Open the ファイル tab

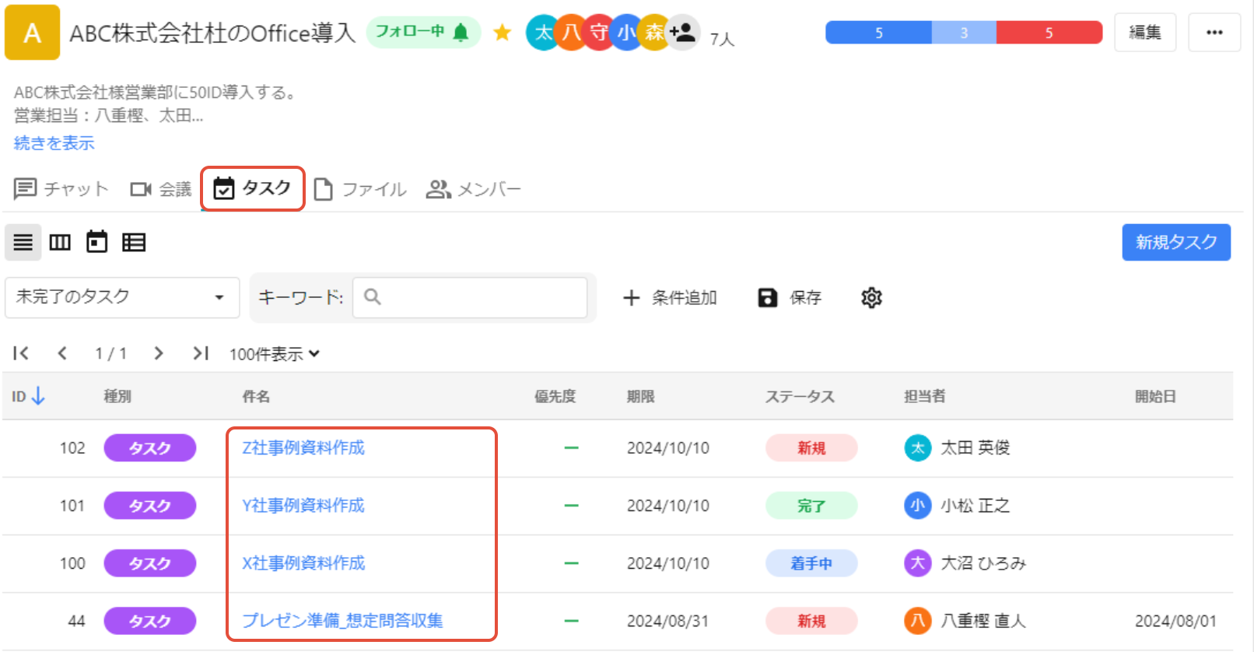pyautogui.click(x=360, y=189)
